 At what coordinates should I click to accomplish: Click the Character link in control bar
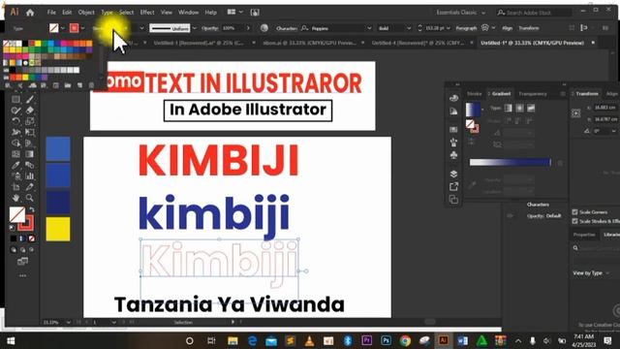(x=287, y=28)
